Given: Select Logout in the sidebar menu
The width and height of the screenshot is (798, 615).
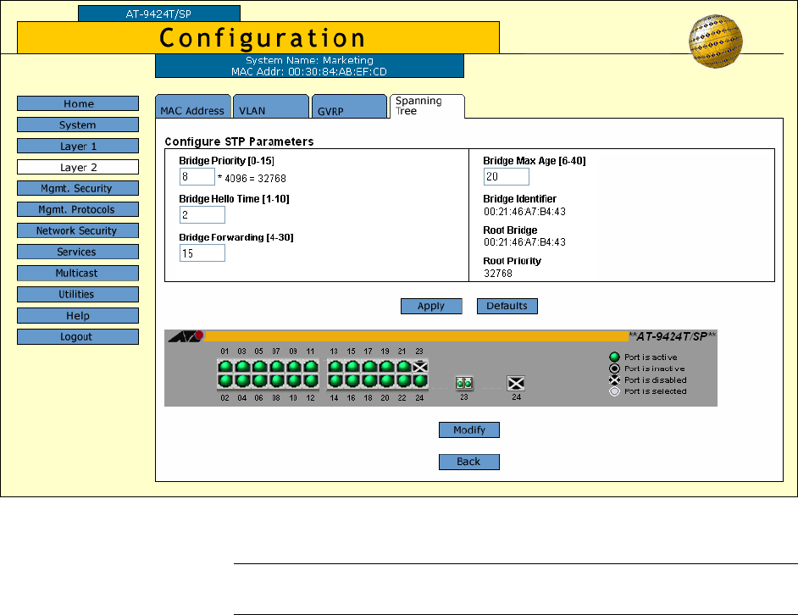Looking at the screenshot, I should click(x=78, y=337).
